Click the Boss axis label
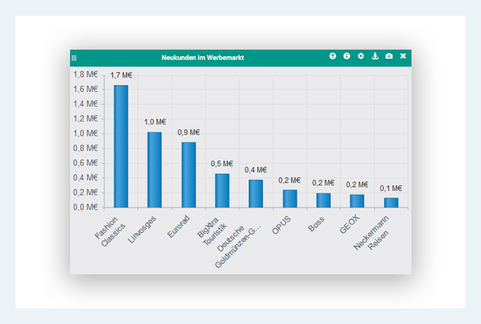This screenshot has height=324, width=481. pyautogui.click(x=316, y=224)
